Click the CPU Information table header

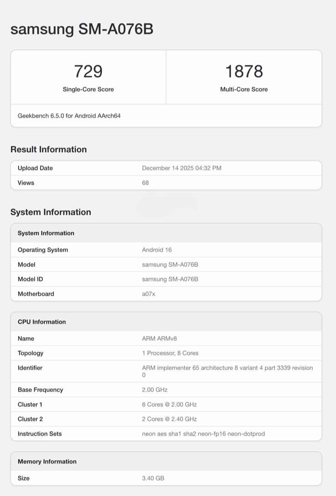coord(42,322)
